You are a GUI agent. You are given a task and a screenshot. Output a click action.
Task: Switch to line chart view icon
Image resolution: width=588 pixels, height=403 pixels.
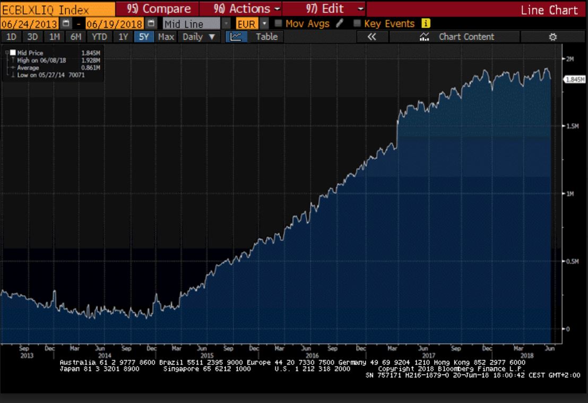[x=236, y=37]
